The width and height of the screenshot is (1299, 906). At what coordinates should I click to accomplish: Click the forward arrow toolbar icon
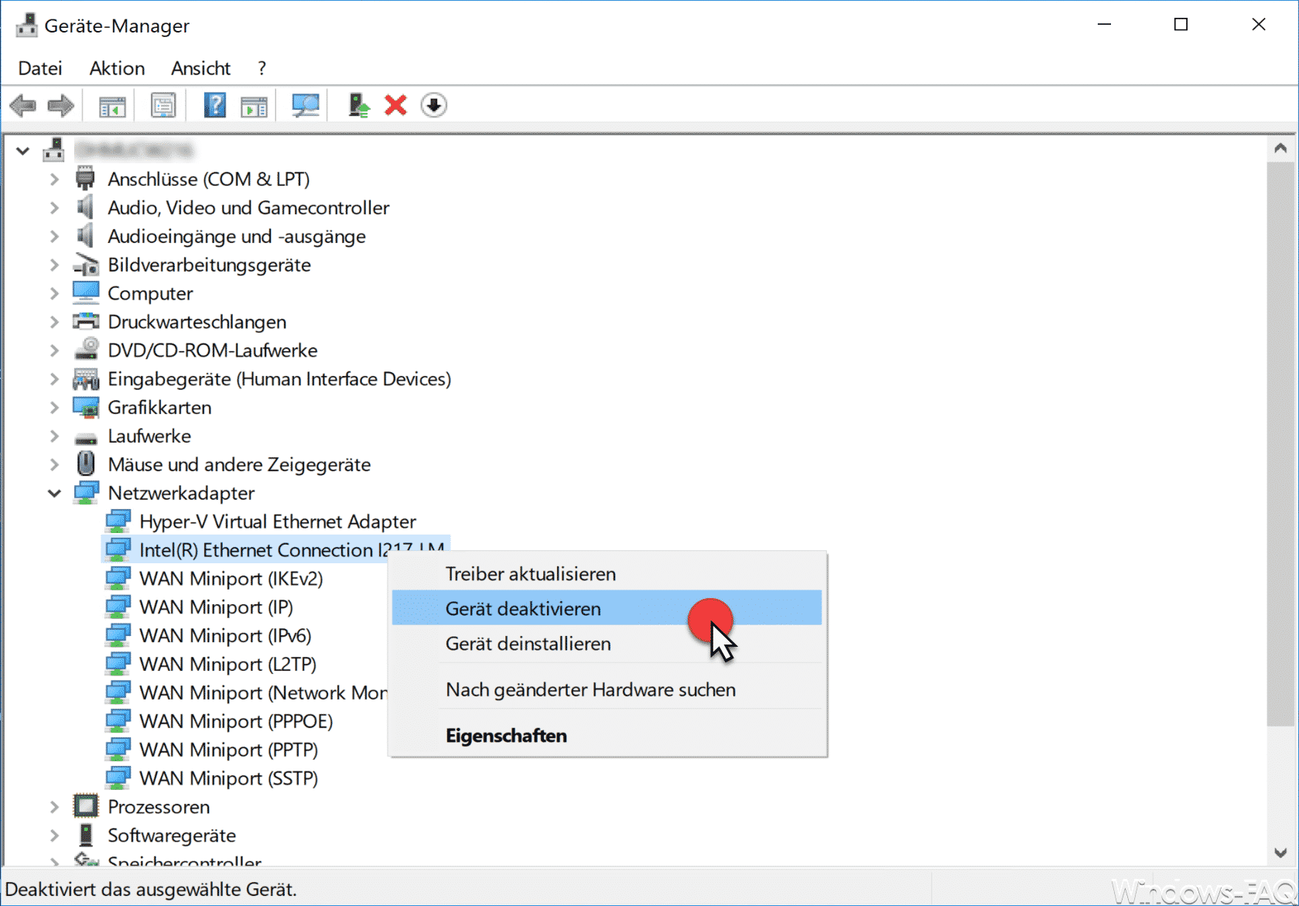(60, 105)
